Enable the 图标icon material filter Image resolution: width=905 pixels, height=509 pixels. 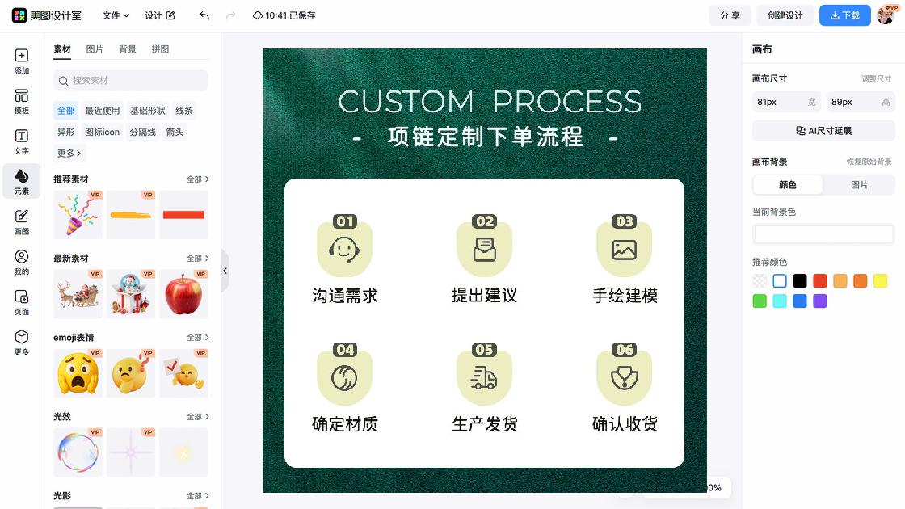tap(101, 132)
